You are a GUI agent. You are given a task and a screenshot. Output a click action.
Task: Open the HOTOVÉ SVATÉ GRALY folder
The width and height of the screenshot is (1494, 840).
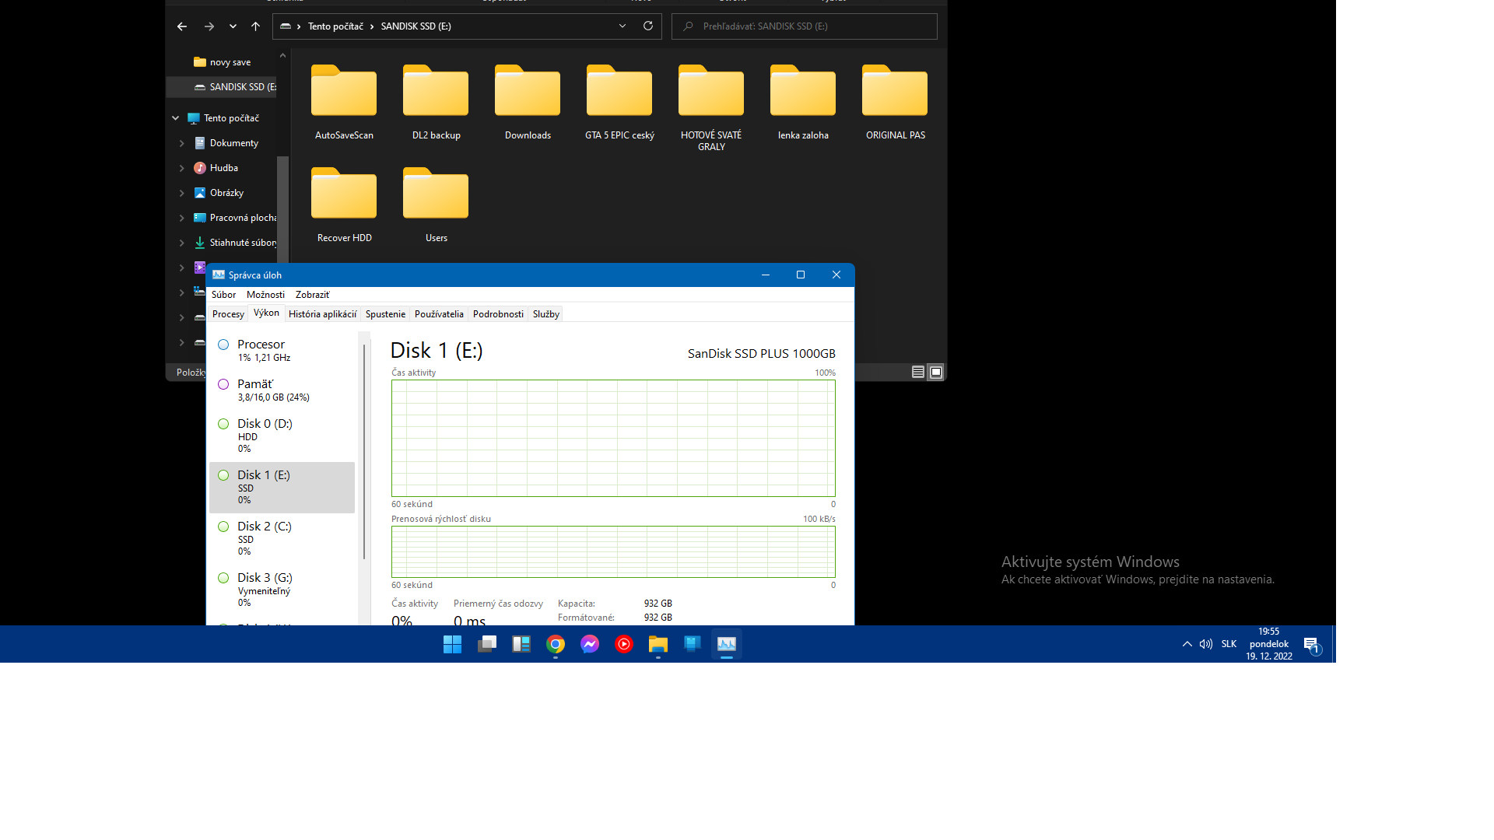point(711,107)
